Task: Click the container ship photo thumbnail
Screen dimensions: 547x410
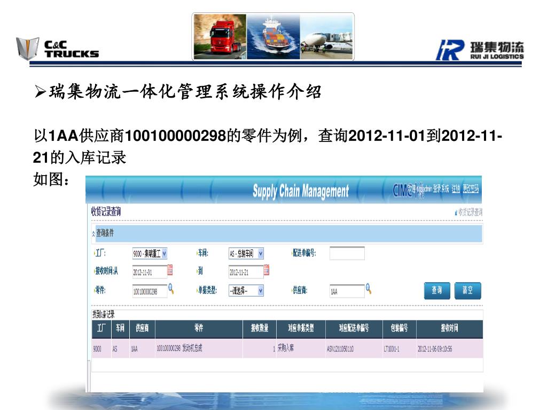Action: 273,37
